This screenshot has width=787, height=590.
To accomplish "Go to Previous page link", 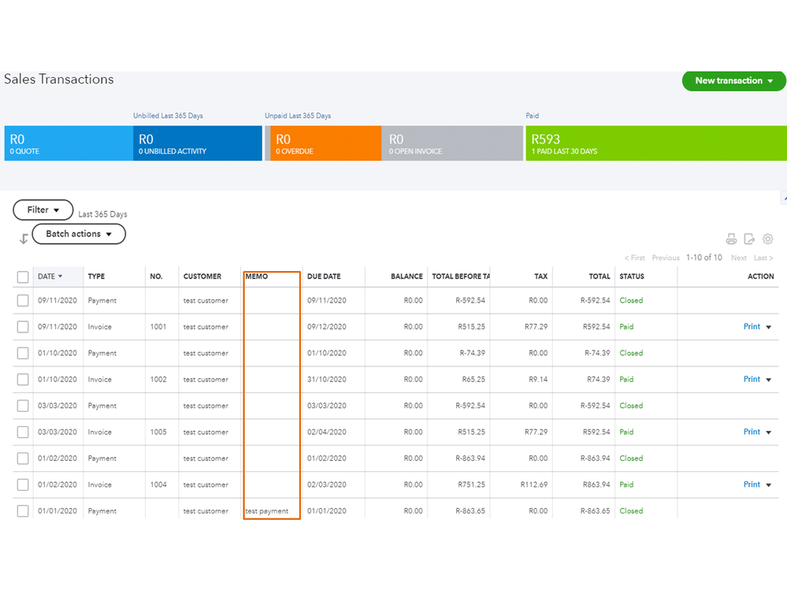I will 666,258.
